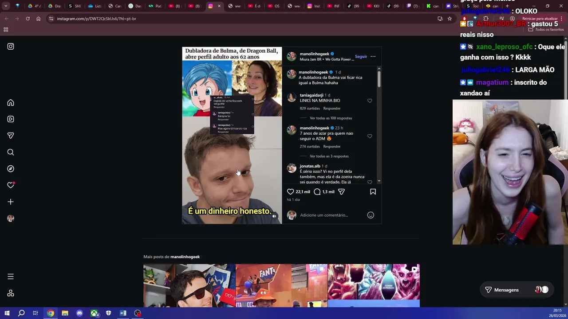
Task: Mute the video via the speaker icon
Action: [x=274, y=216]
